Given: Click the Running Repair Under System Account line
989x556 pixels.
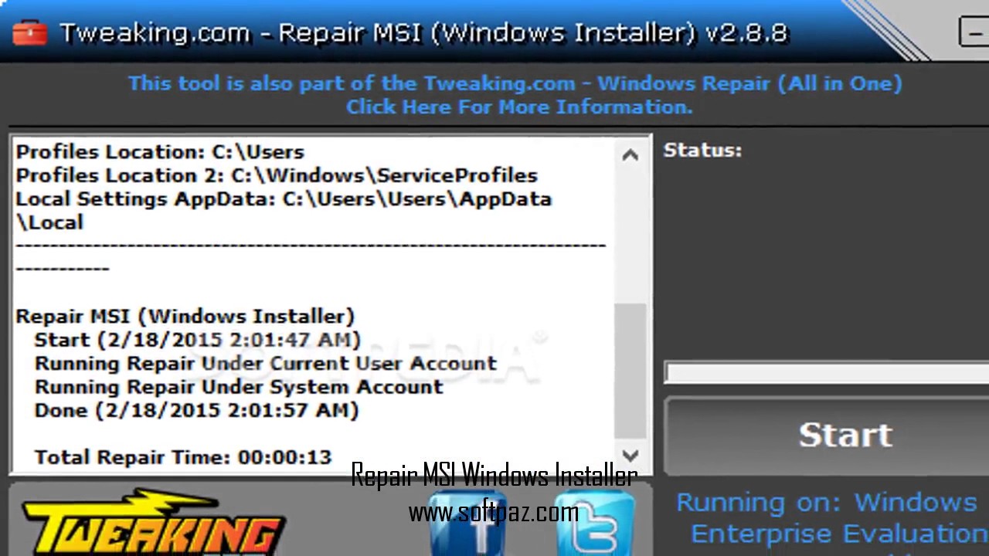Looking at the screenshot, I should coord(239,387).
